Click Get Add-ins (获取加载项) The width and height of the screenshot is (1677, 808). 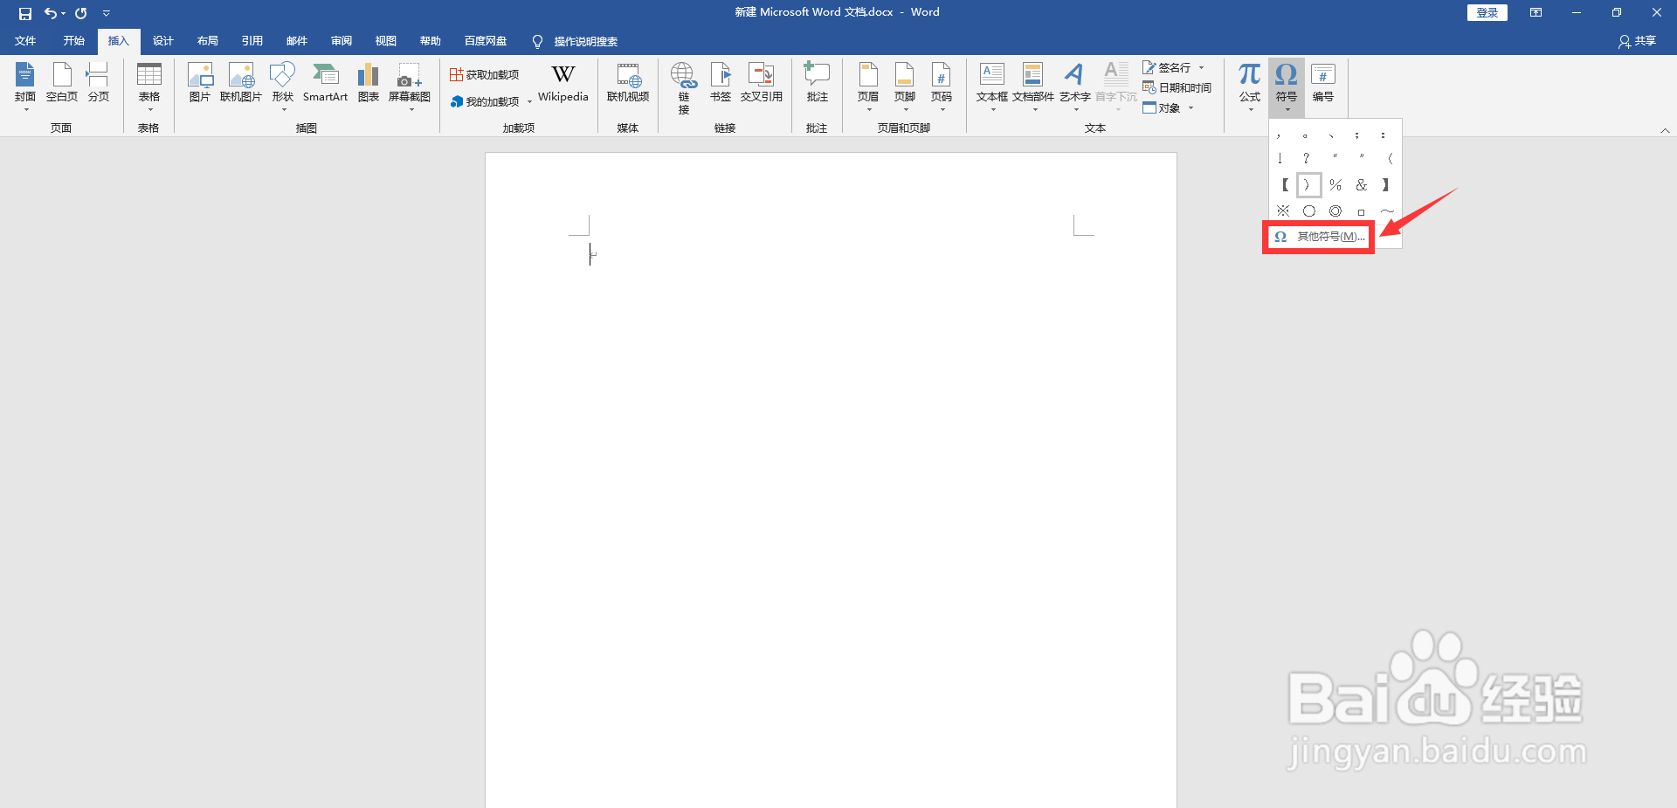coord(485,74)
